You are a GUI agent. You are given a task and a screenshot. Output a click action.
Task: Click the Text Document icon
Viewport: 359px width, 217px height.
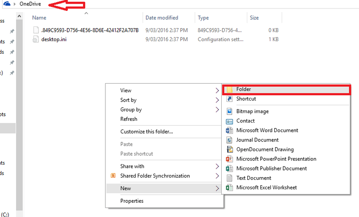[x=229, y=178]
